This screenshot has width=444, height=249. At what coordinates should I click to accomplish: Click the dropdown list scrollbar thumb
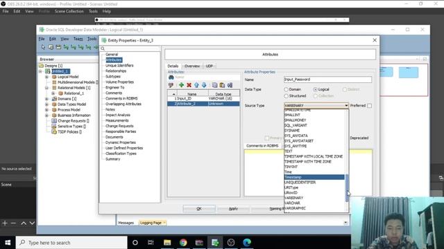tap(347, 187)
